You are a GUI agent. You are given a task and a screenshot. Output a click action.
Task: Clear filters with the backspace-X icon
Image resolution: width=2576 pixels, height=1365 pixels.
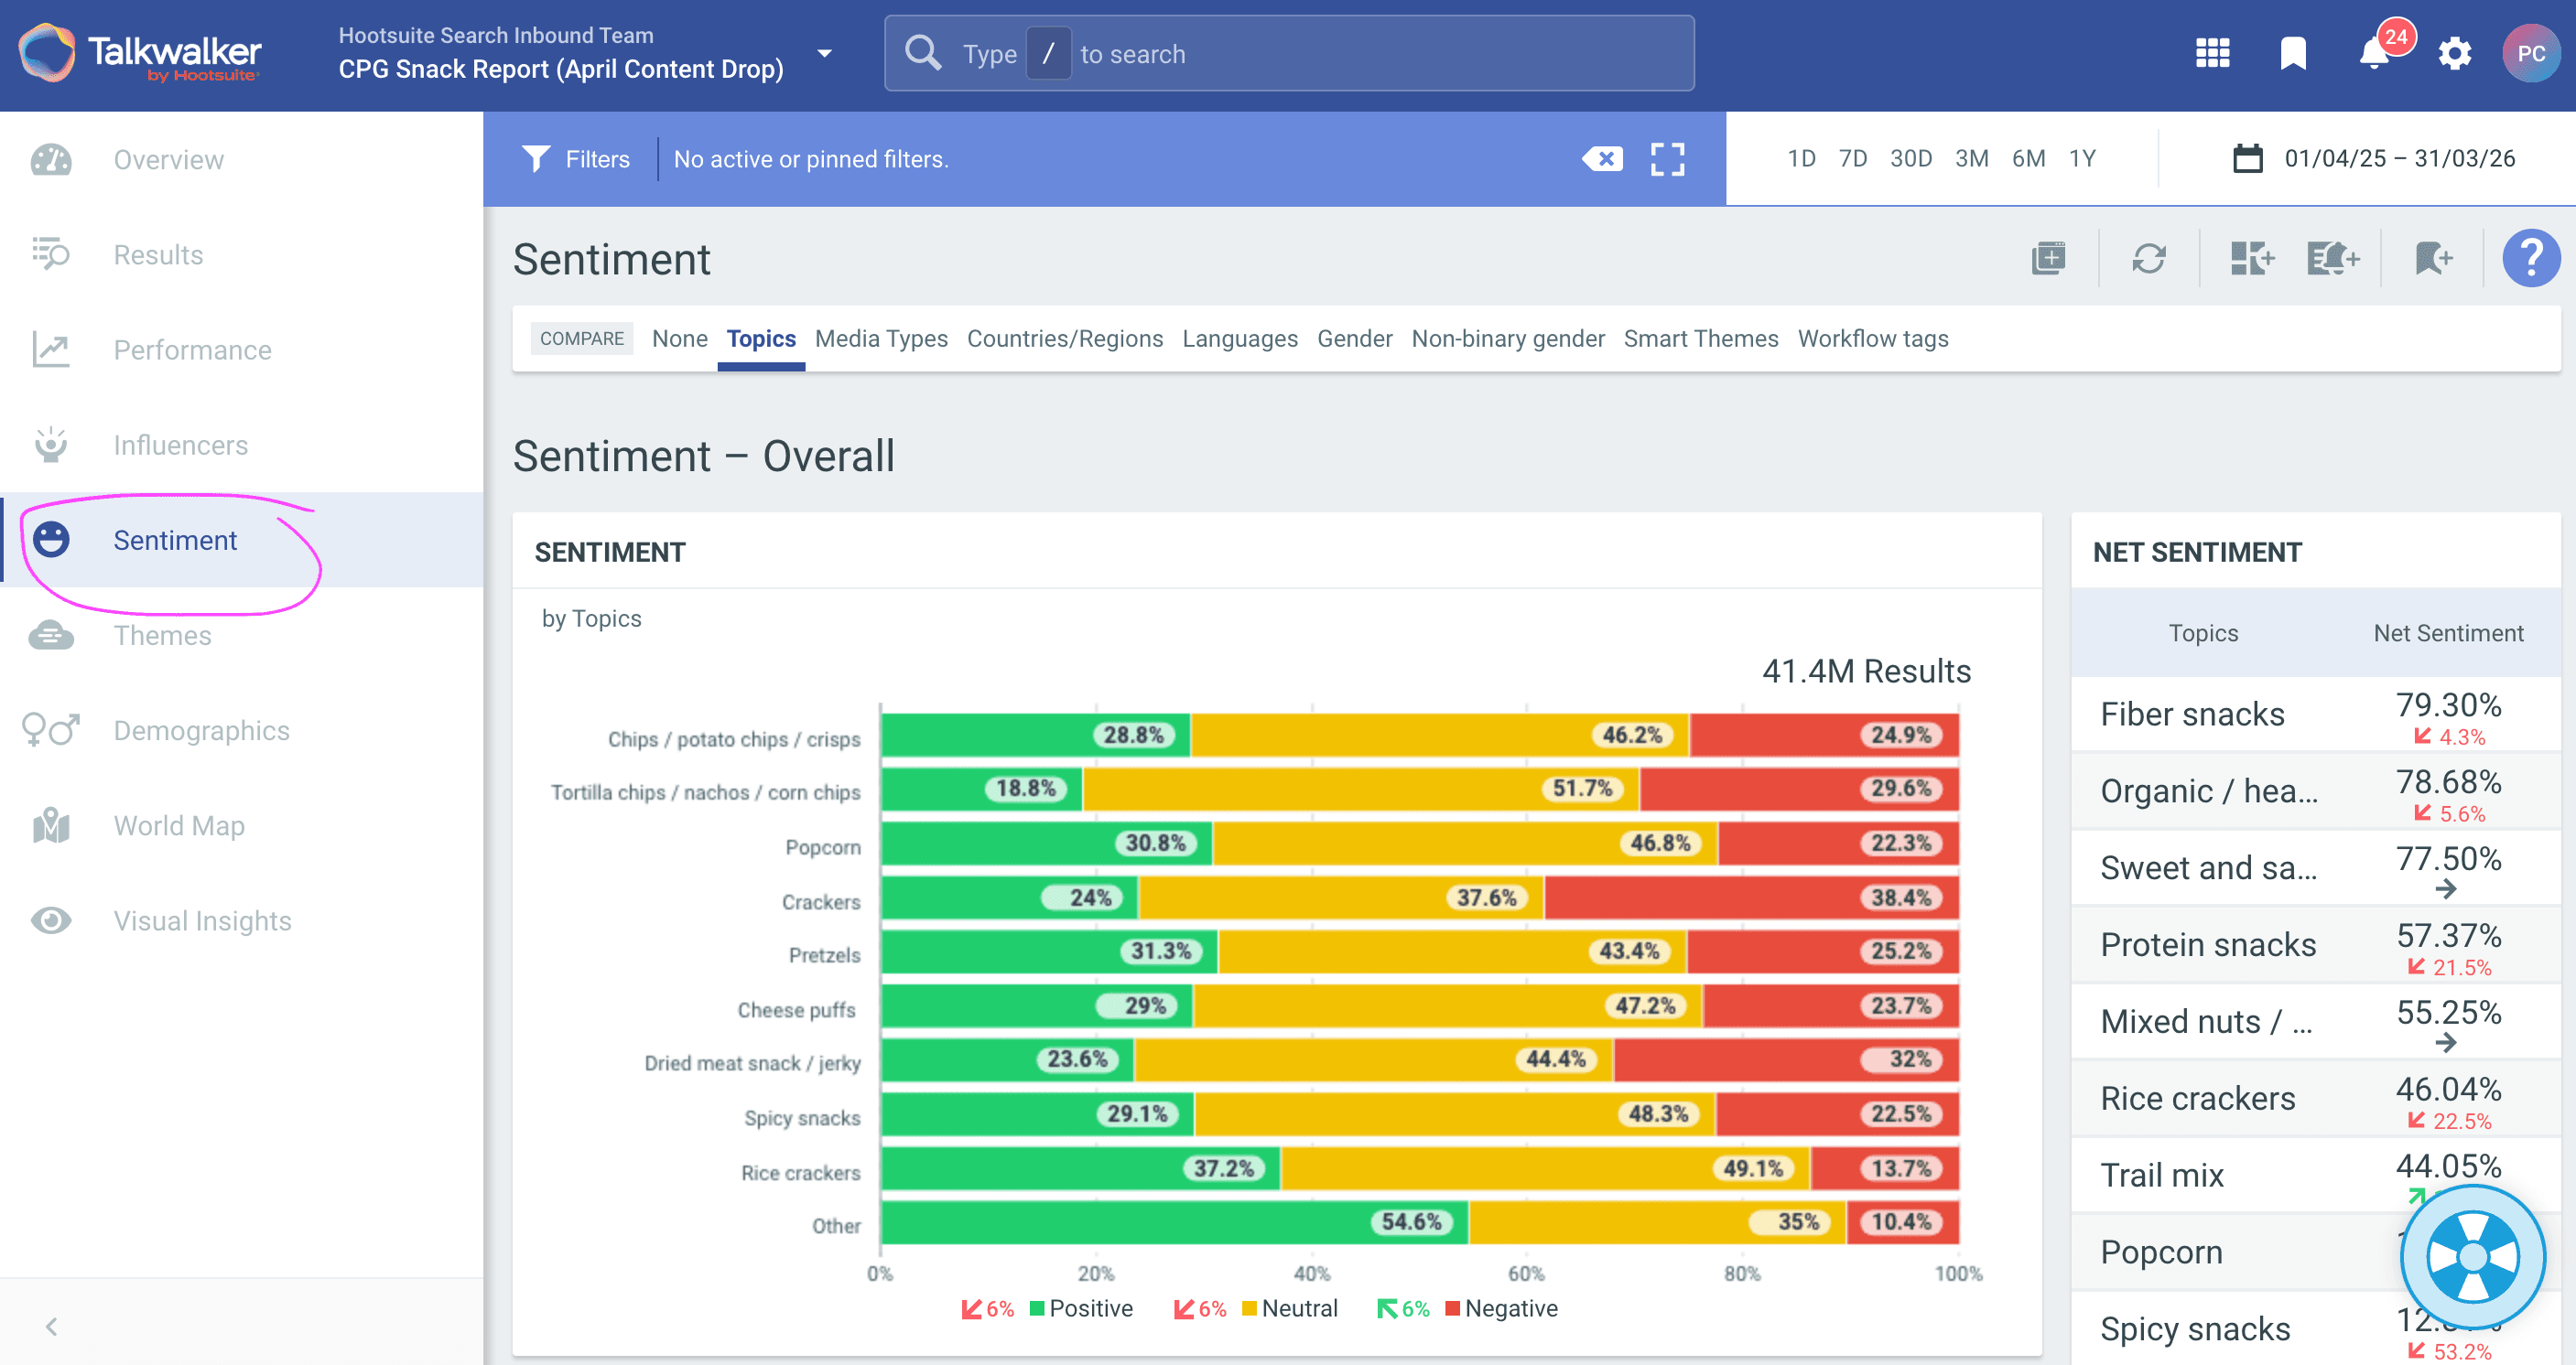(x=1602, y=159)
